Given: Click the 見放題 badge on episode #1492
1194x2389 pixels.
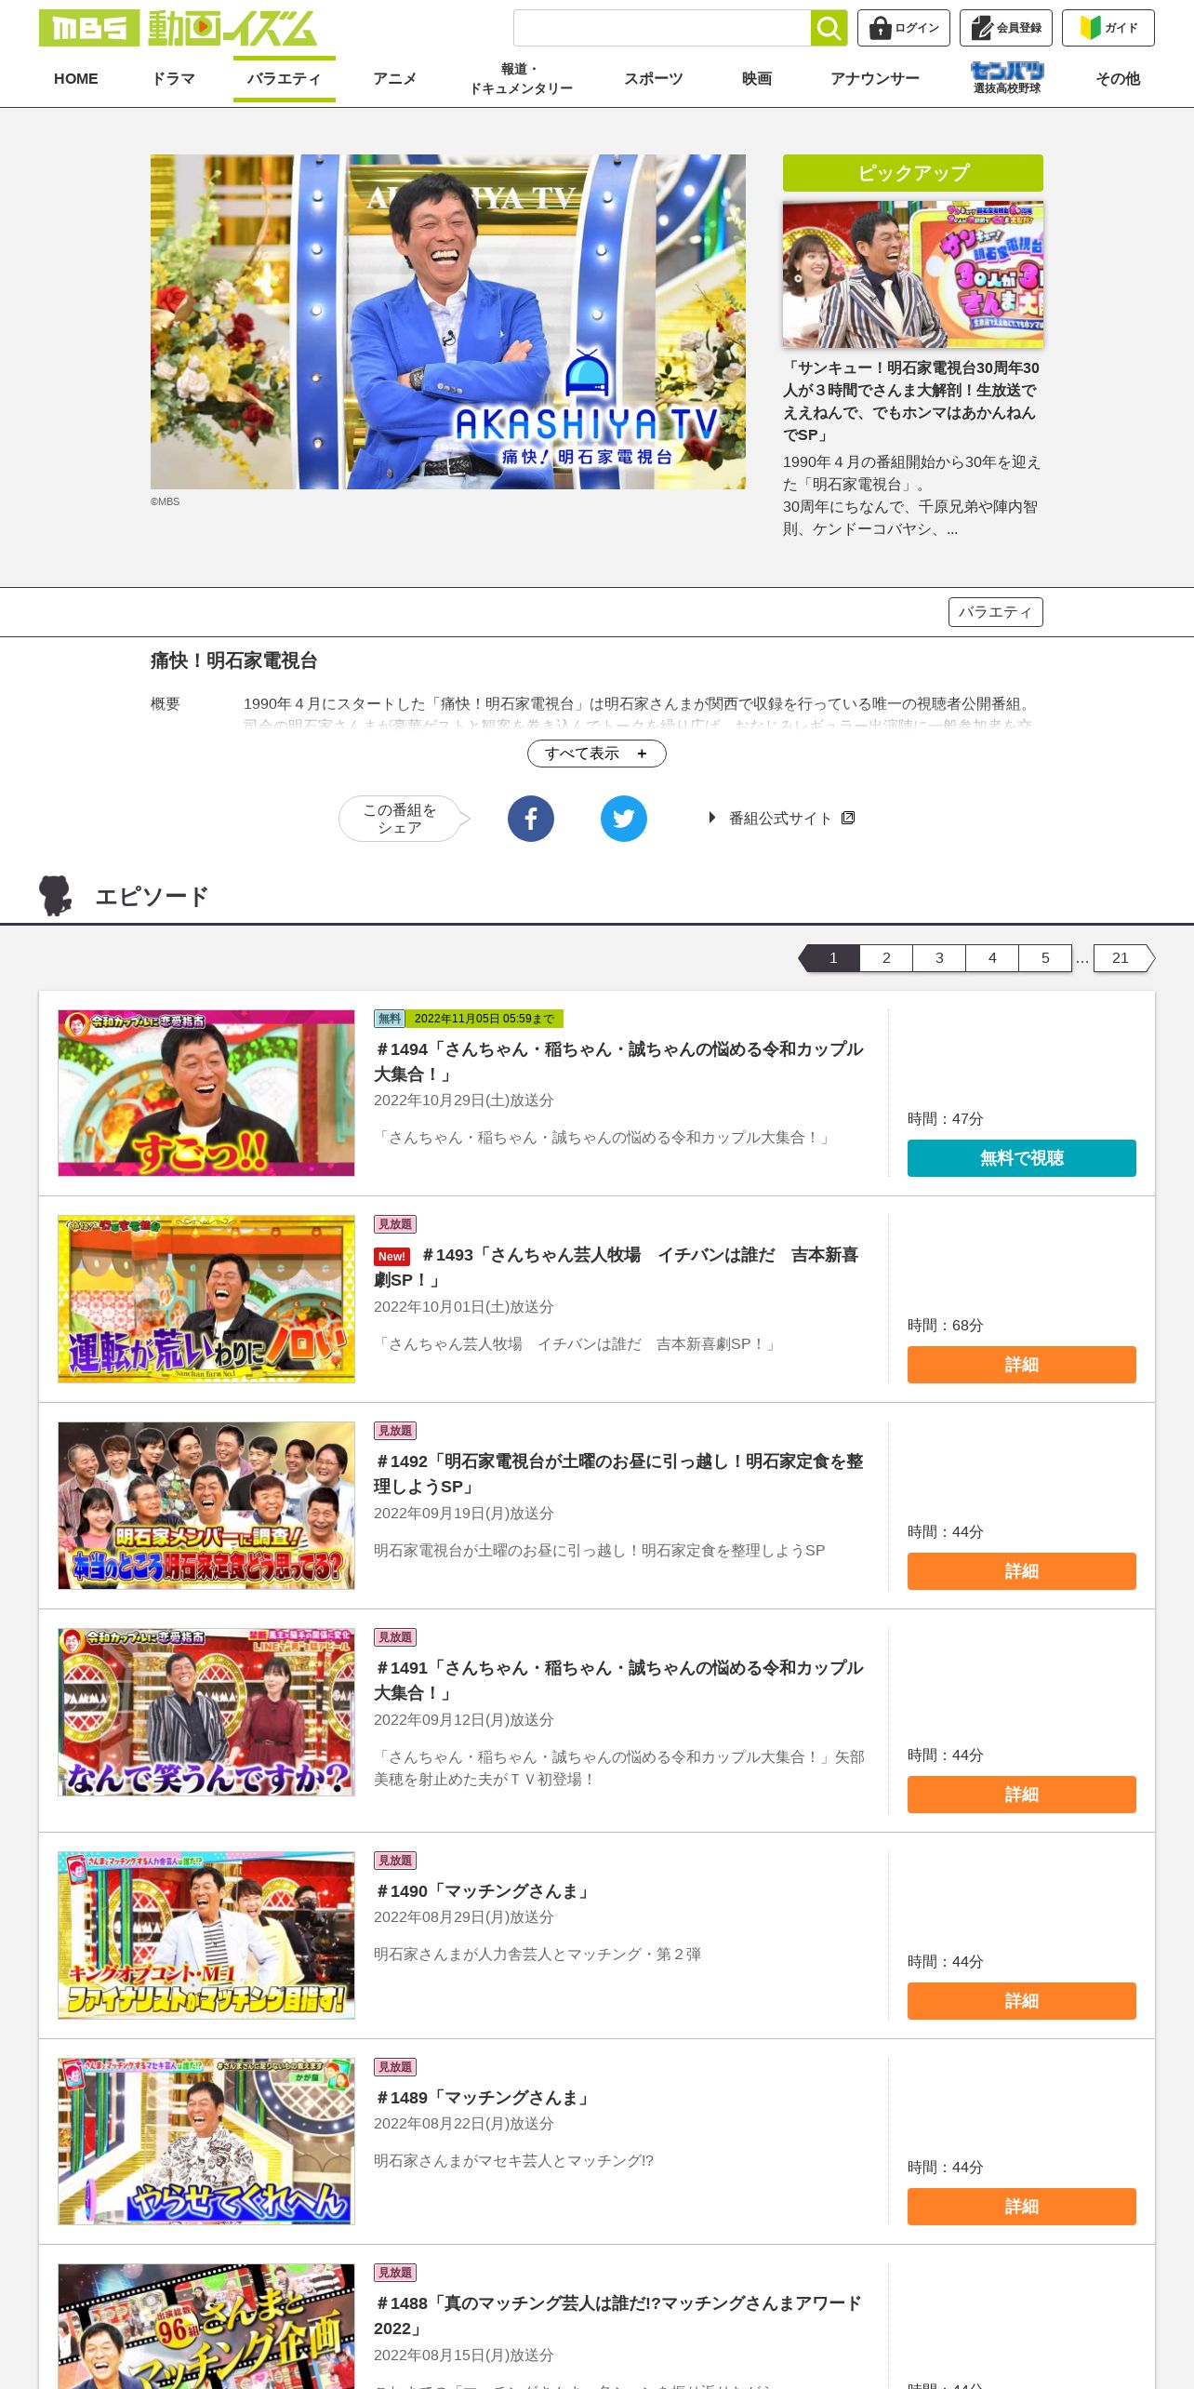Looking at the screenshot, I should (395, 1431).
